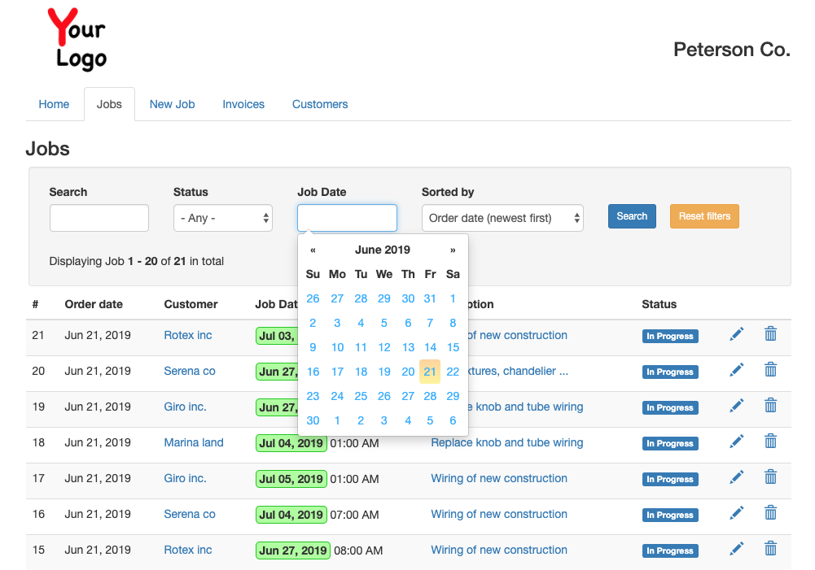This screenshot has height=570, width=815.
Task: Edit job 15 with pencil icon
Action: 737,549
